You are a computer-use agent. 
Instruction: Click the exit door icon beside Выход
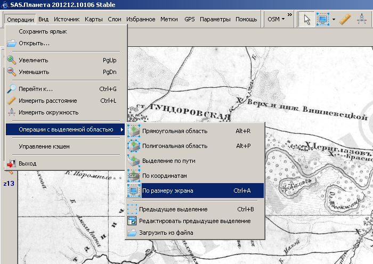click(x=11, y=163)
